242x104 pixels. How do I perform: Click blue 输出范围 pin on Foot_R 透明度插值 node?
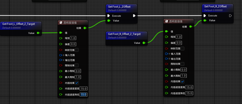pos(166,59)
